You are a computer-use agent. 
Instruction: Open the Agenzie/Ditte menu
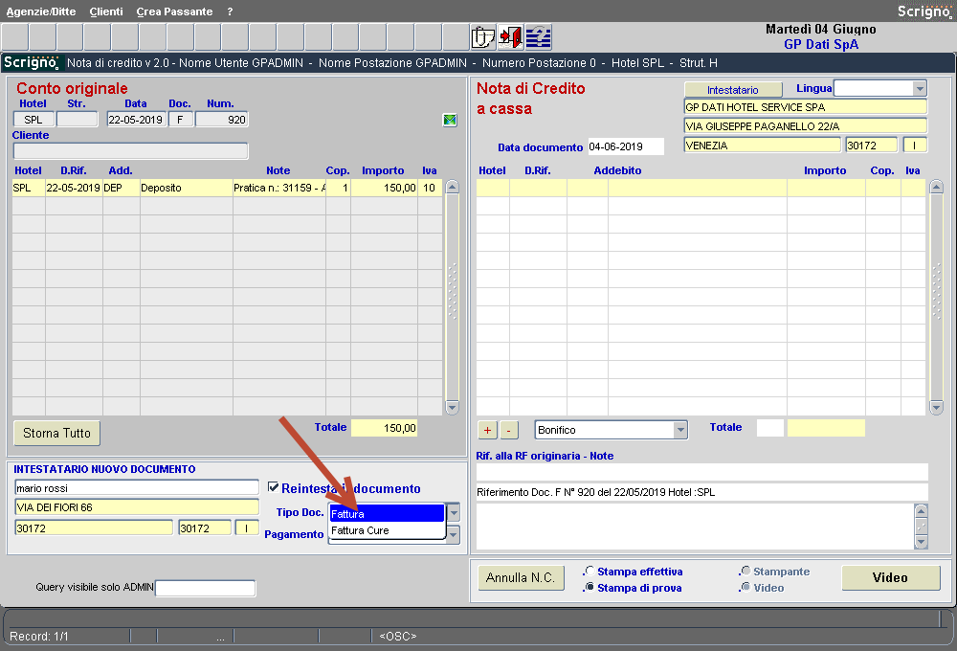click(39, 11)
